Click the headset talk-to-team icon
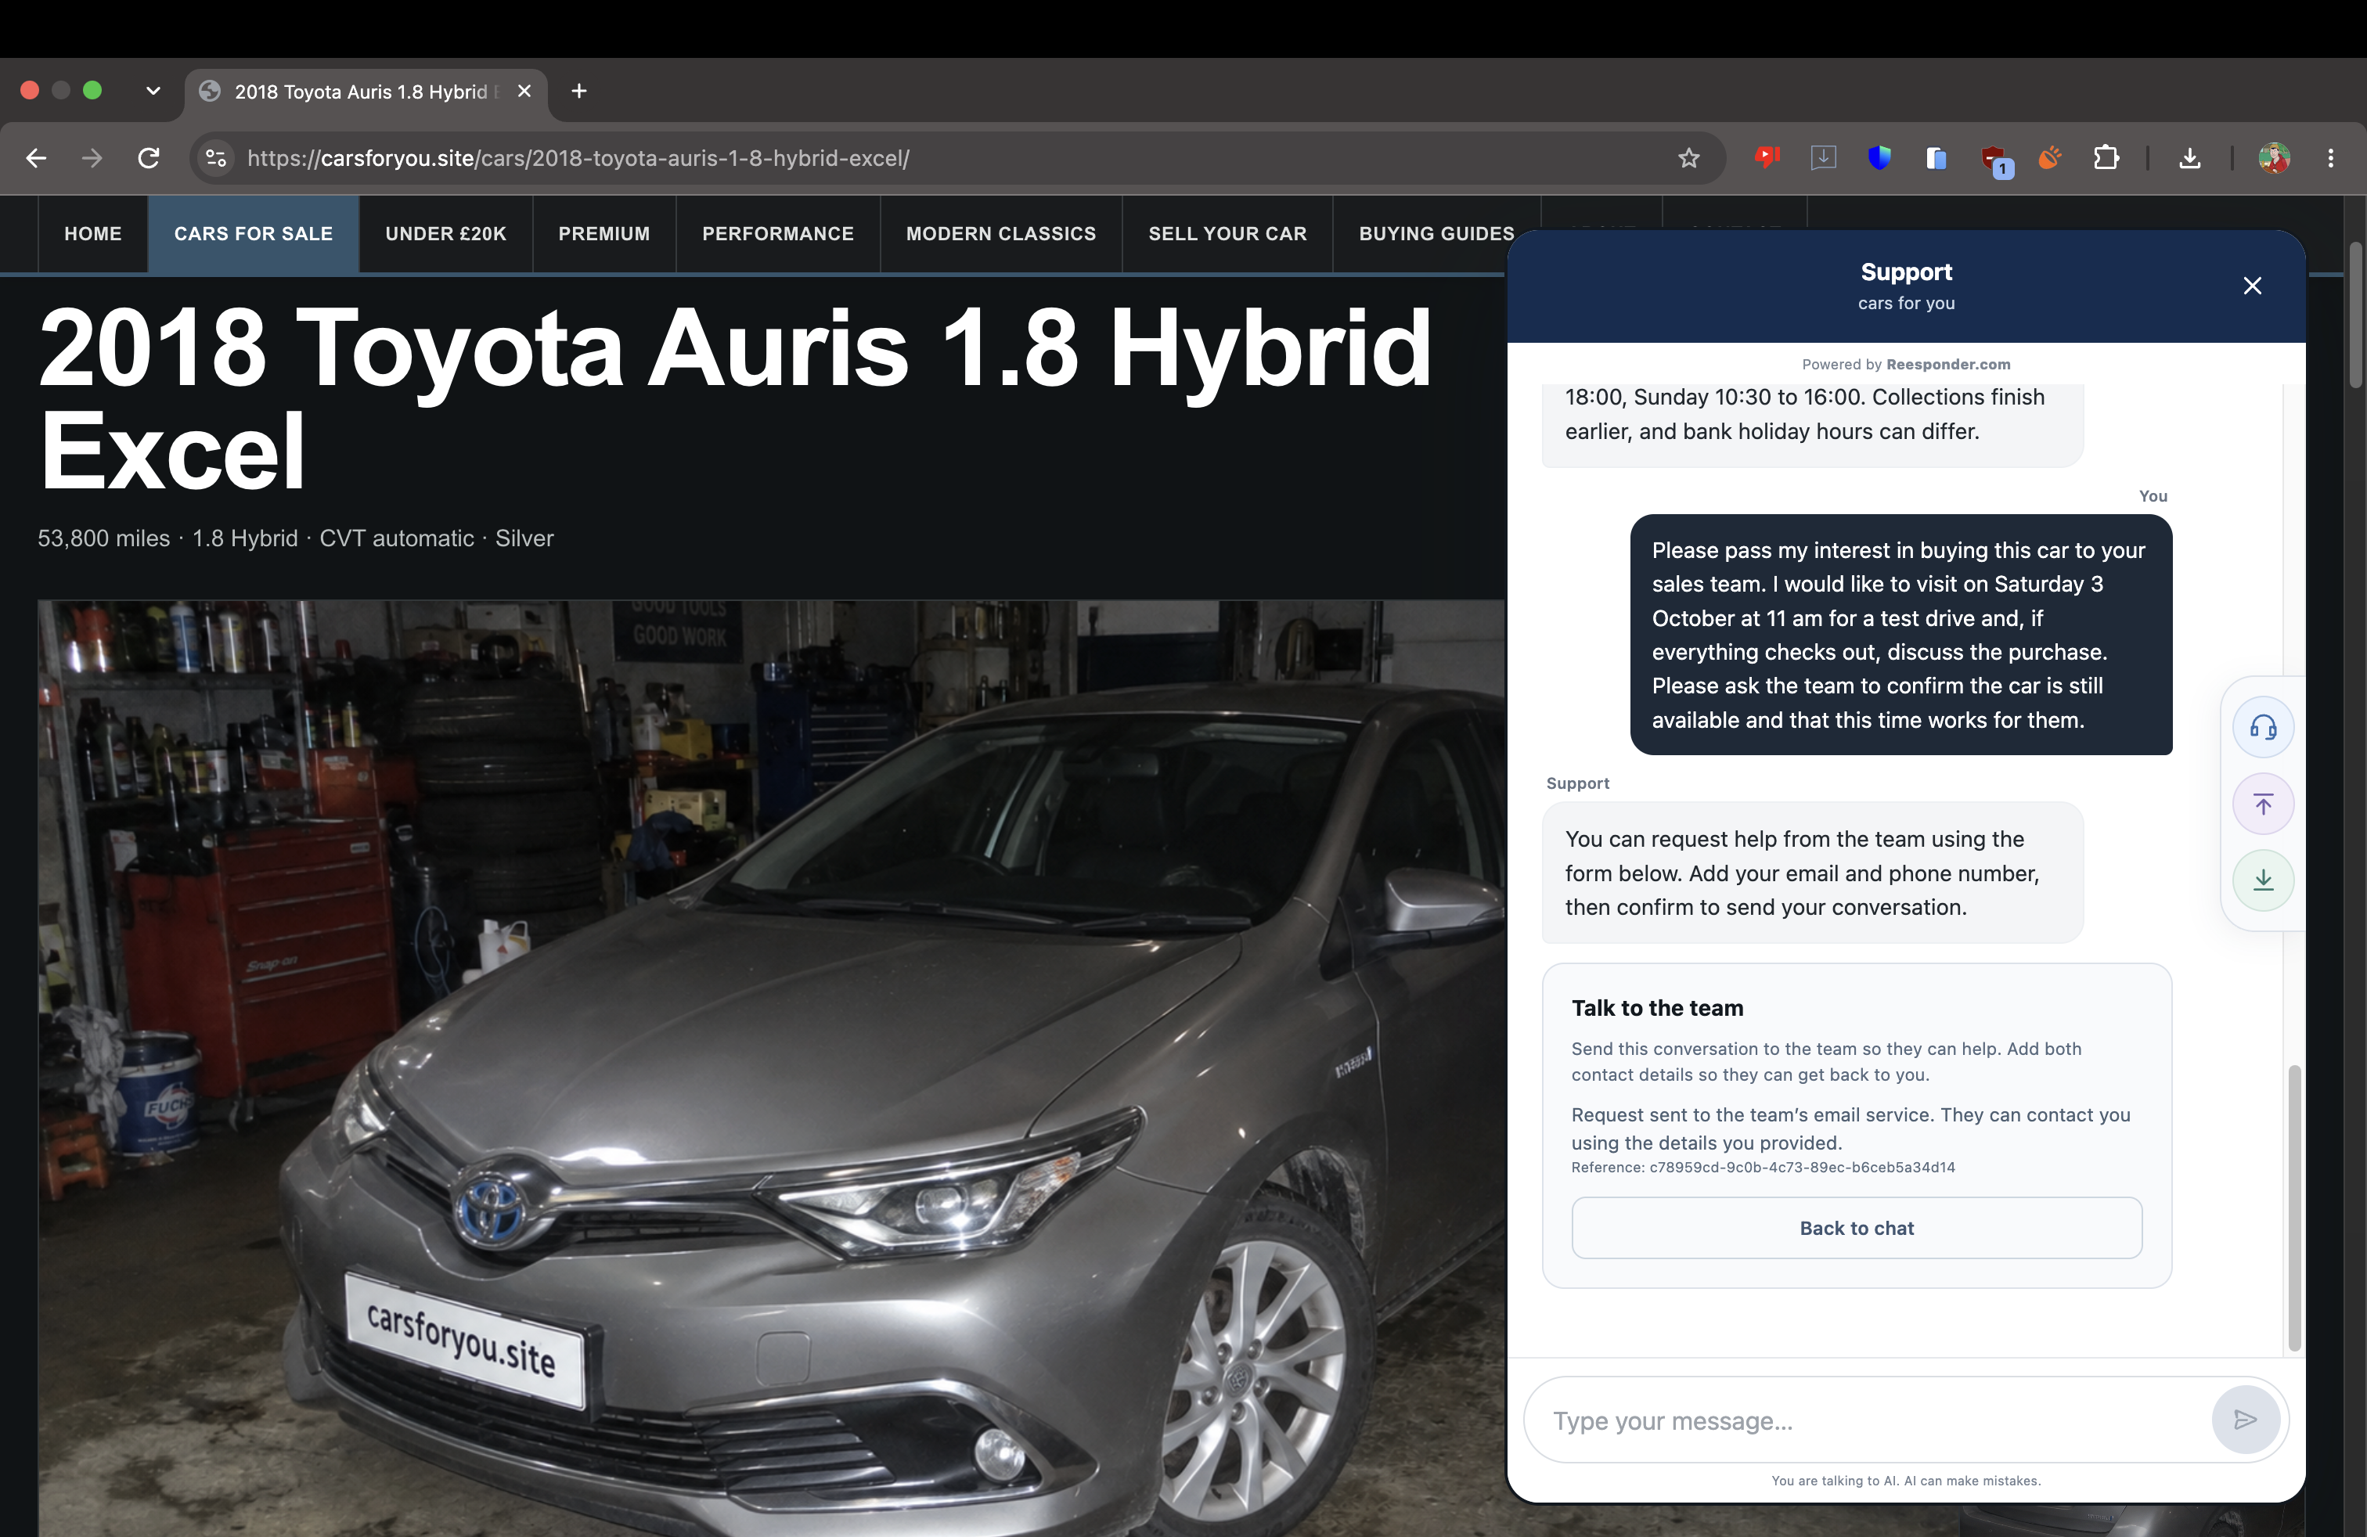 2264,728
